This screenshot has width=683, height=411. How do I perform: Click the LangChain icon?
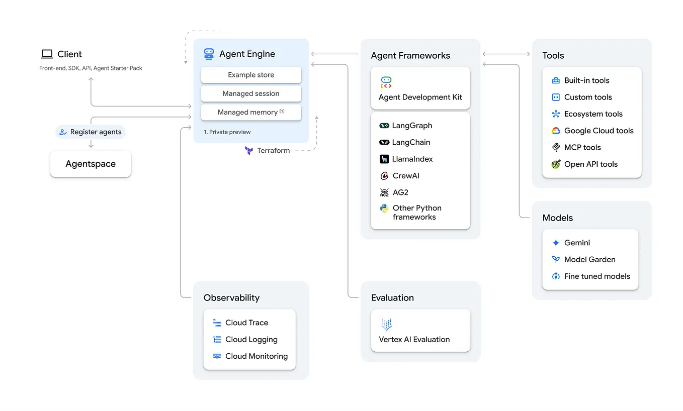click(x=385, y=142)
